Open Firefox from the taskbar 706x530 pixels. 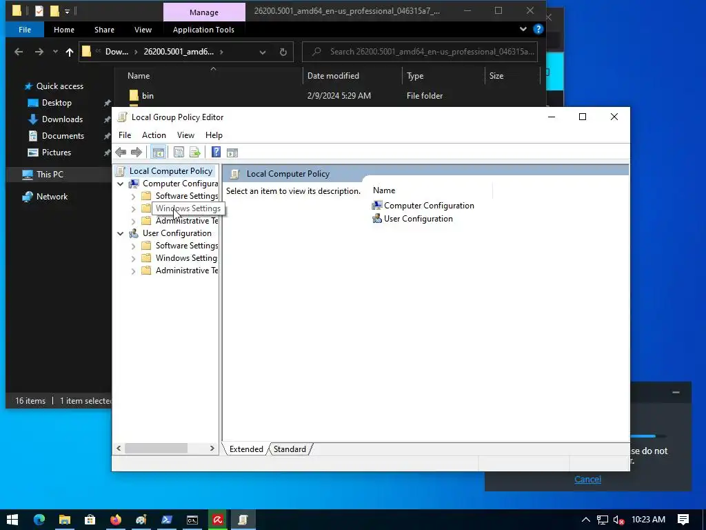coord(116,520)
